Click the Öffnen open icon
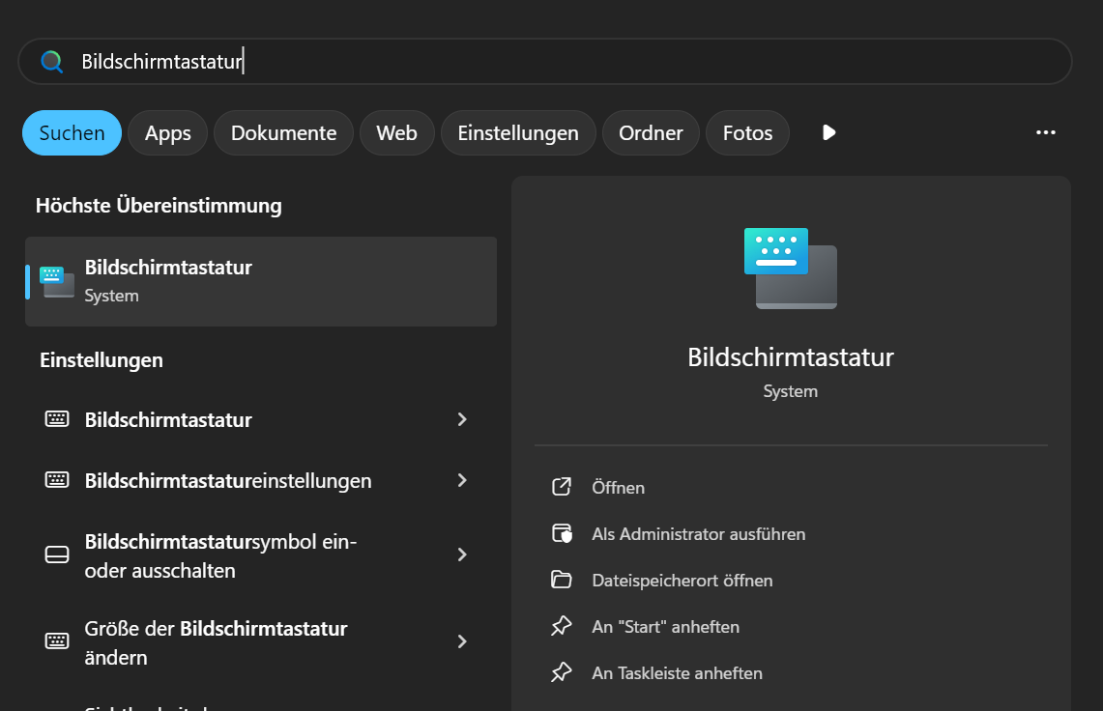Image resolution: width=1103 pixels, height=711 pixels. [x=562, y=487]
